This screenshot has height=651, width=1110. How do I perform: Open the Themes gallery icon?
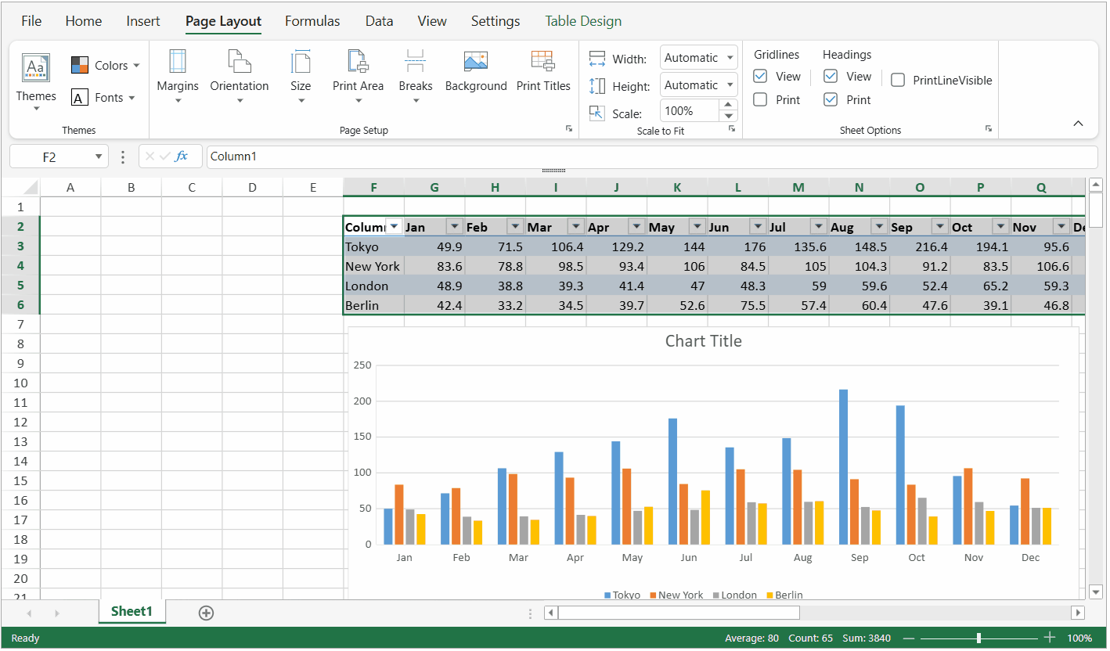point(36,68)
